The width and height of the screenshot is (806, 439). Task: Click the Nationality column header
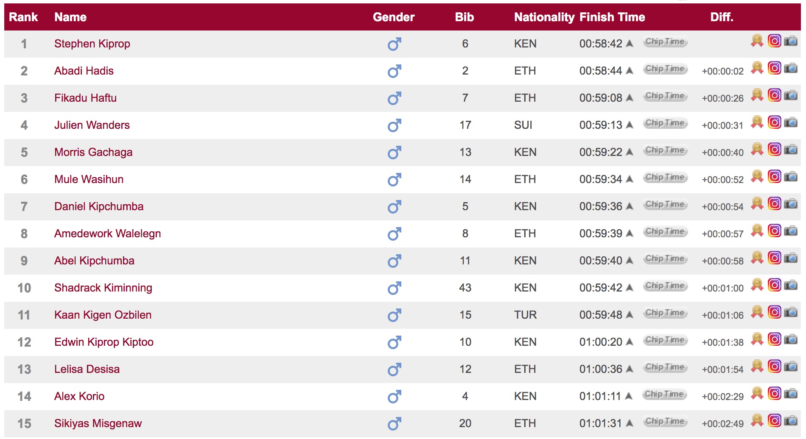pyautogui.click(x=544, y=17)
